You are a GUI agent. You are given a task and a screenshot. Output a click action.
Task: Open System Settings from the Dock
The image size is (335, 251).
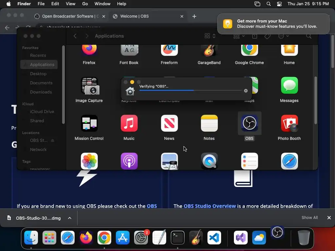(x=141, y=238)
